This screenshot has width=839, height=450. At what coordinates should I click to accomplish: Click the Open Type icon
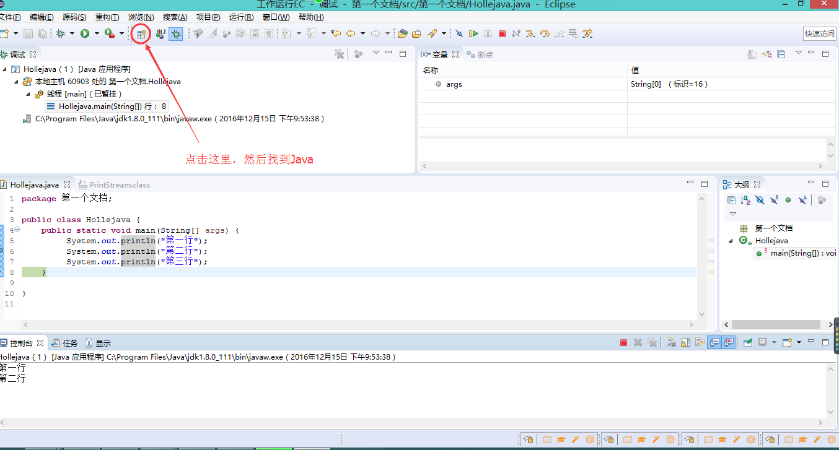pos(403,33)
